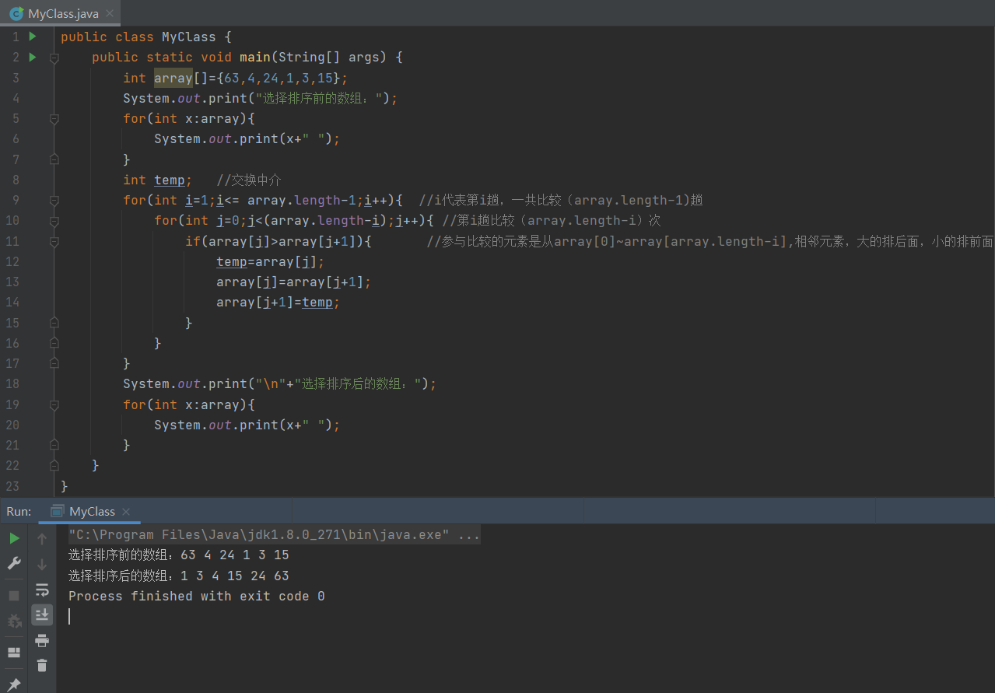Click 'temp' declaration on line 8

169,180
